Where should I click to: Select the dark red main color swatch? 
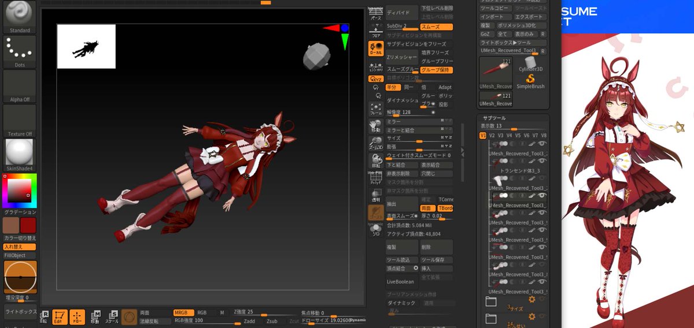pyautogui.click(x=28, y=225)
